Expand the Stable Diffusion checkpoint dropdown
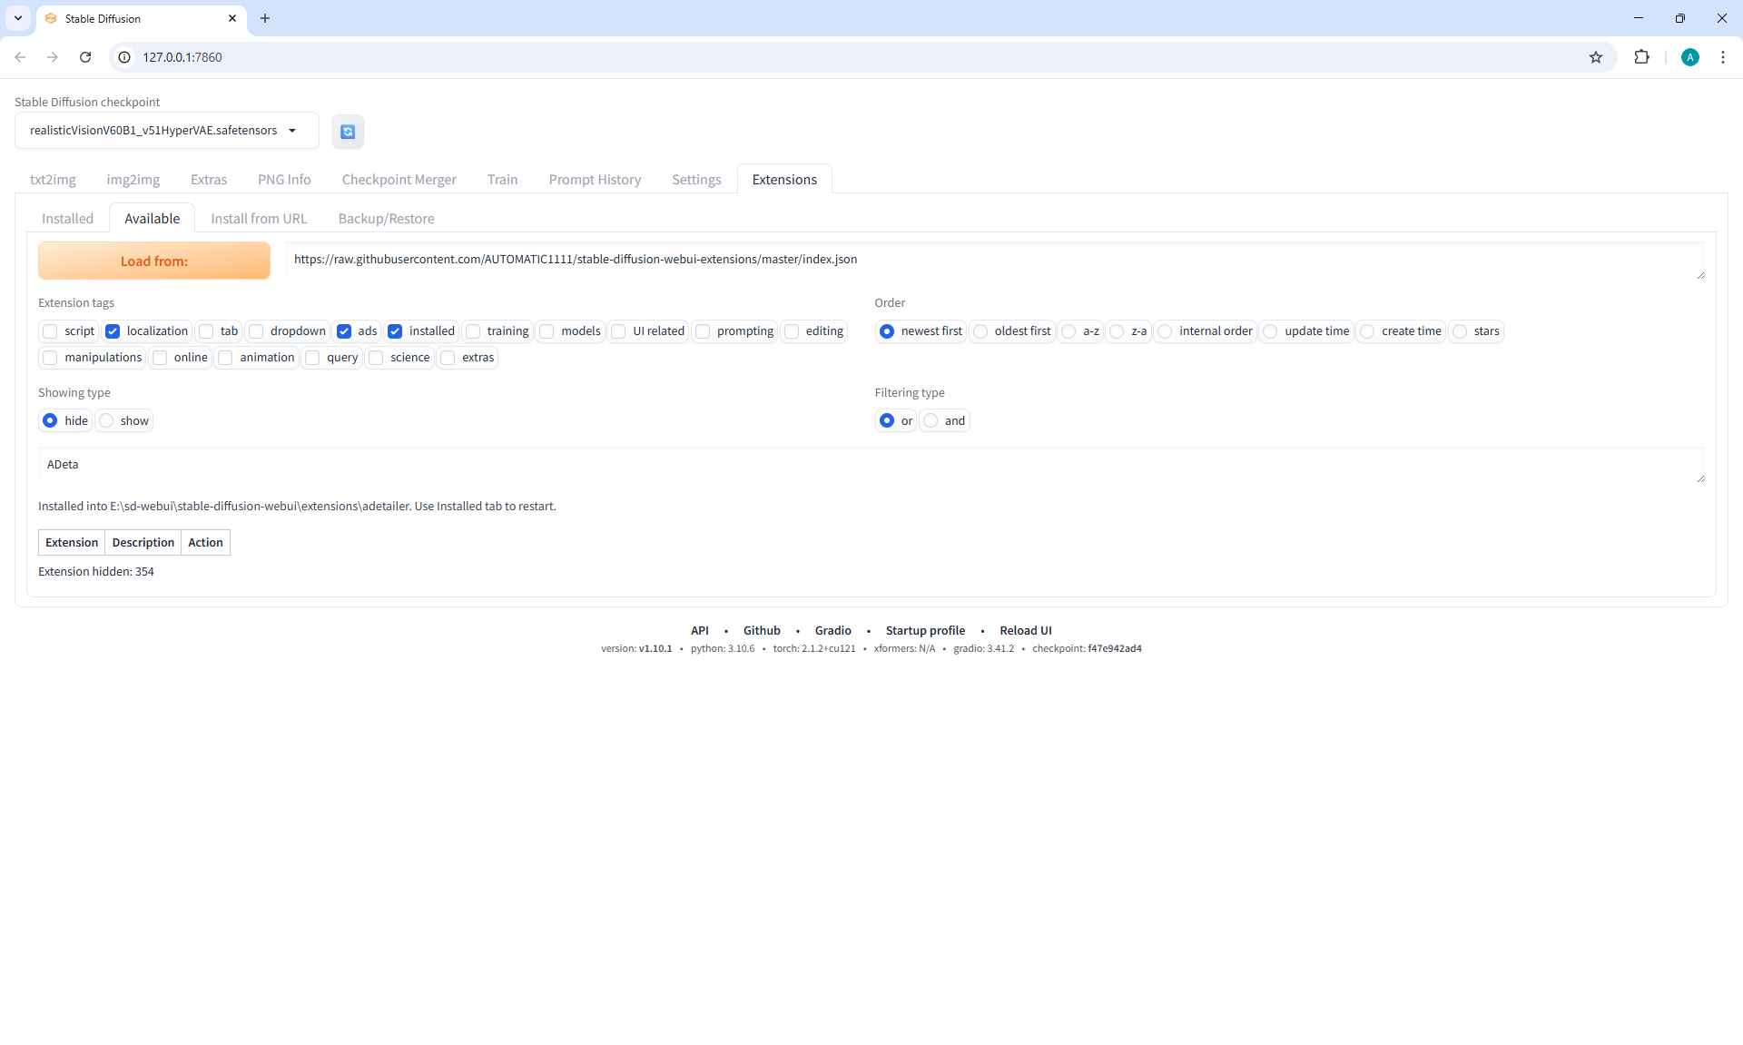Viewport: 1743px width, 1045px height. pyautogui.click(x=292, y=131)
